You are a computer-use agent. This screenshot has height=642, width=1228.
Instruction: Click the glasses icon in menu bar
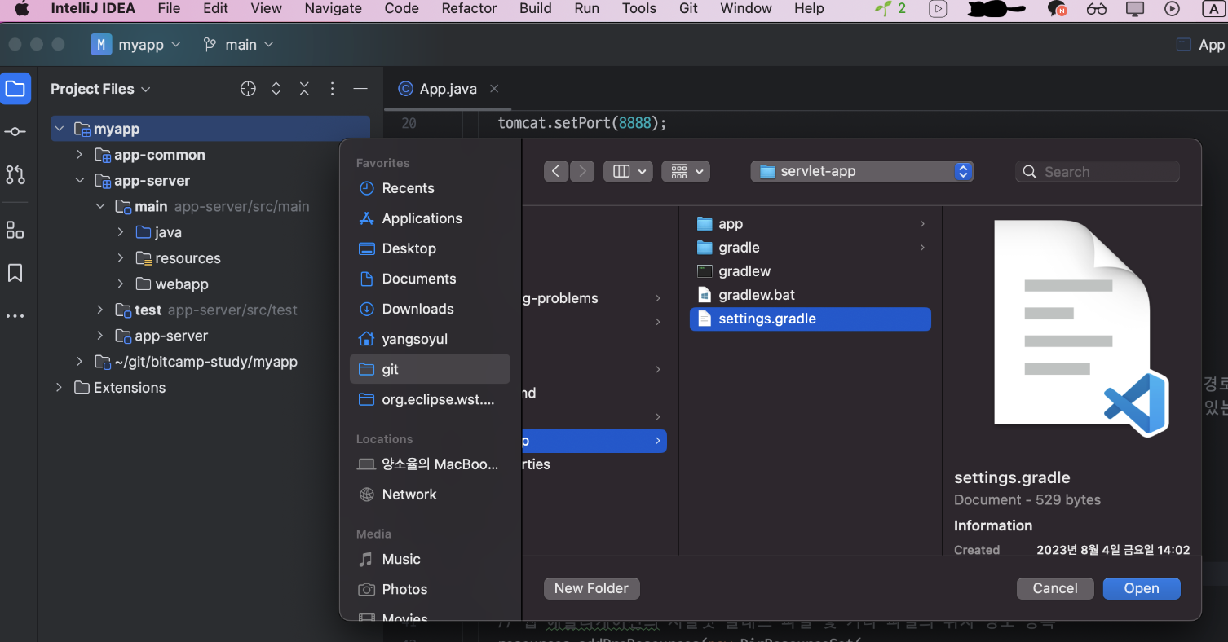1097,9
